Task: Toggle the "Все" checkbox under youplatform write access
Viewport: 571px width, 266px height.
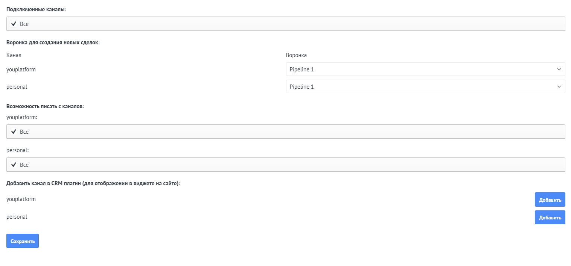Action: point(14,132)
